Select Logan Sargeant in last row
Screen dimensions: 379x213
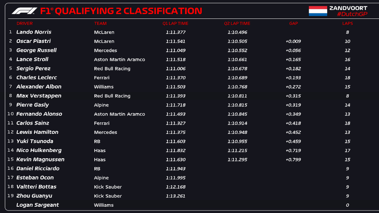37,205
